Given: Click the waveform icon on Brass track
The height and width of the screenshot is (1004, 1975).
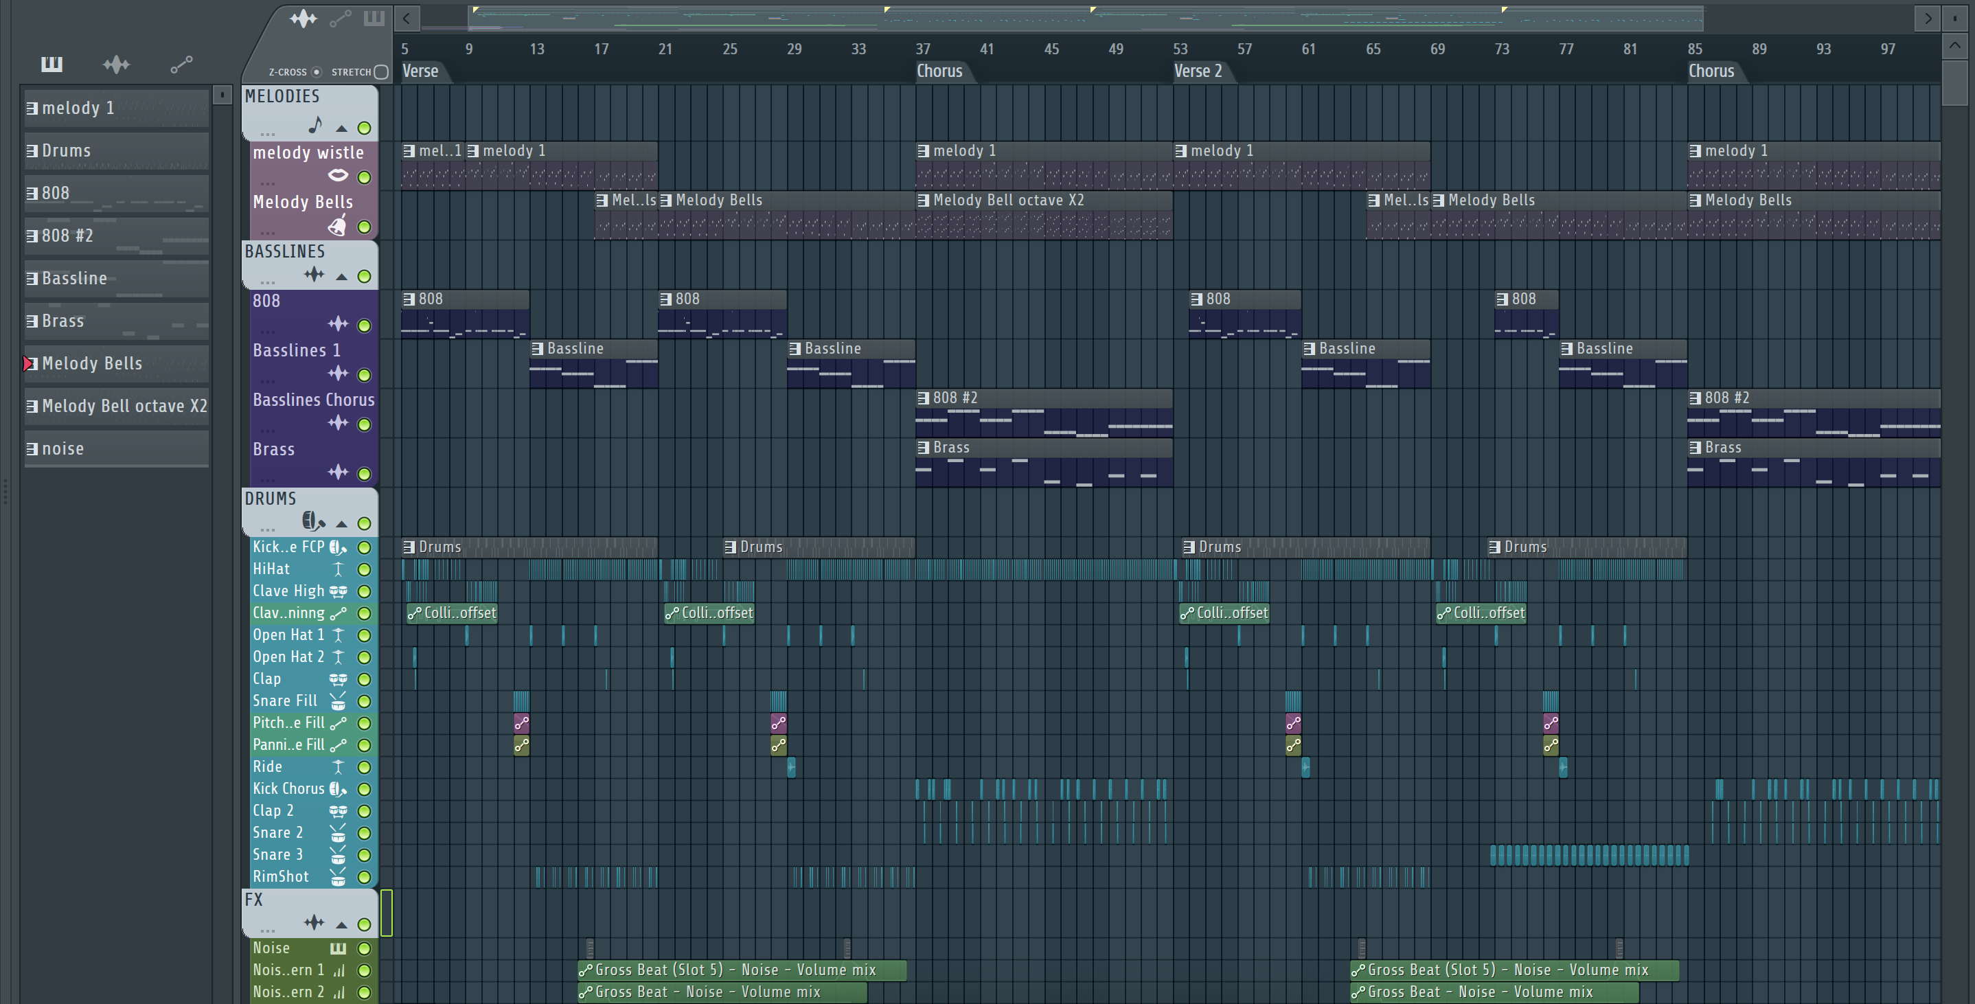Looking at the screenshot, I should pyautogui.click(x=338, y=472).
